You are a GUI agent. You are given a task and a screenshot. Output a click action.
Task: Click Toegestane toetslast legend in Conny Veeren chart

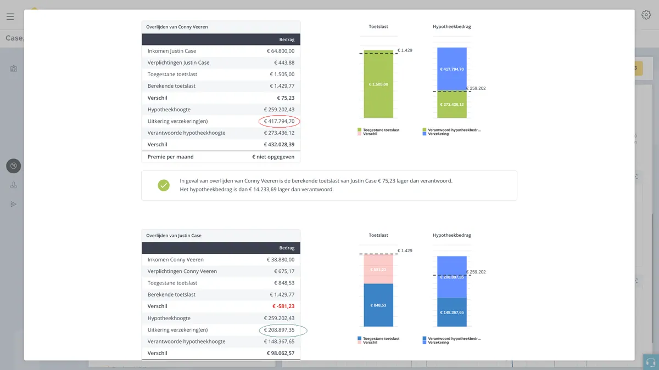click(378, 130)
